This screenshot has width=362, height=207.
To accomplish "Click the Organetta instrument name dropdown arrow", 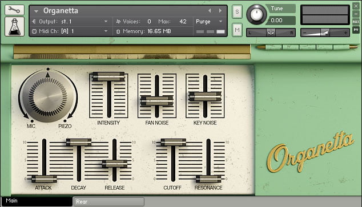I will click(x=36, y=11).
